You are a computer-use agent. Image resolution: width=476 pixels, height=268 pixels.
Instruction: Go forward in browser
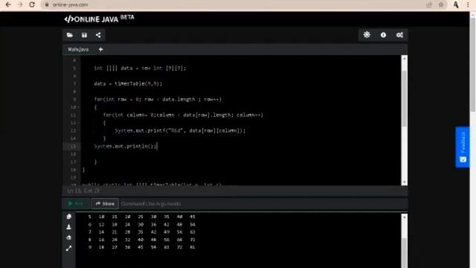(x=20, y=4)
